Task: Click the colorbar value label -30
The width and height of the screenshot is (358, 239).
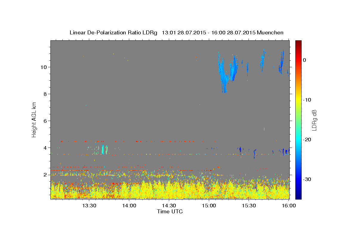Action: (x=307, y=179)
